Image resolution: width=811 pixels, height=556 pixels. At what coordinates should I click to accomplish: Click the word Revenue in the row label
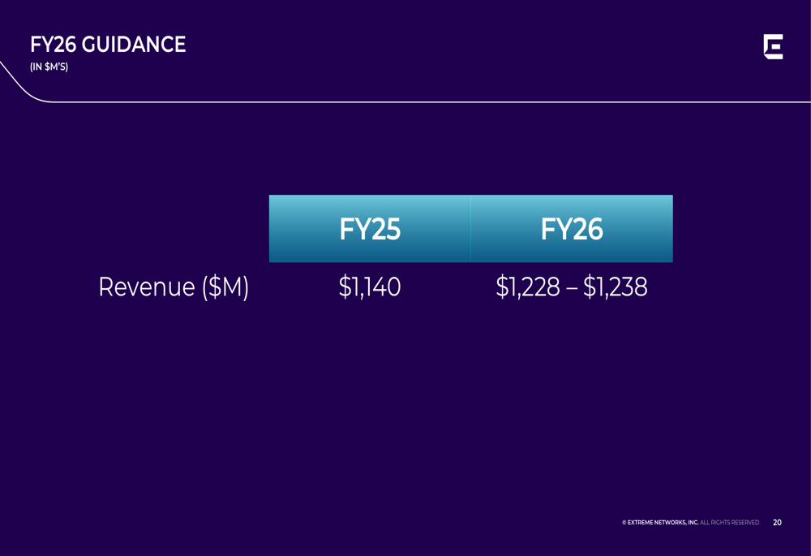146,287
